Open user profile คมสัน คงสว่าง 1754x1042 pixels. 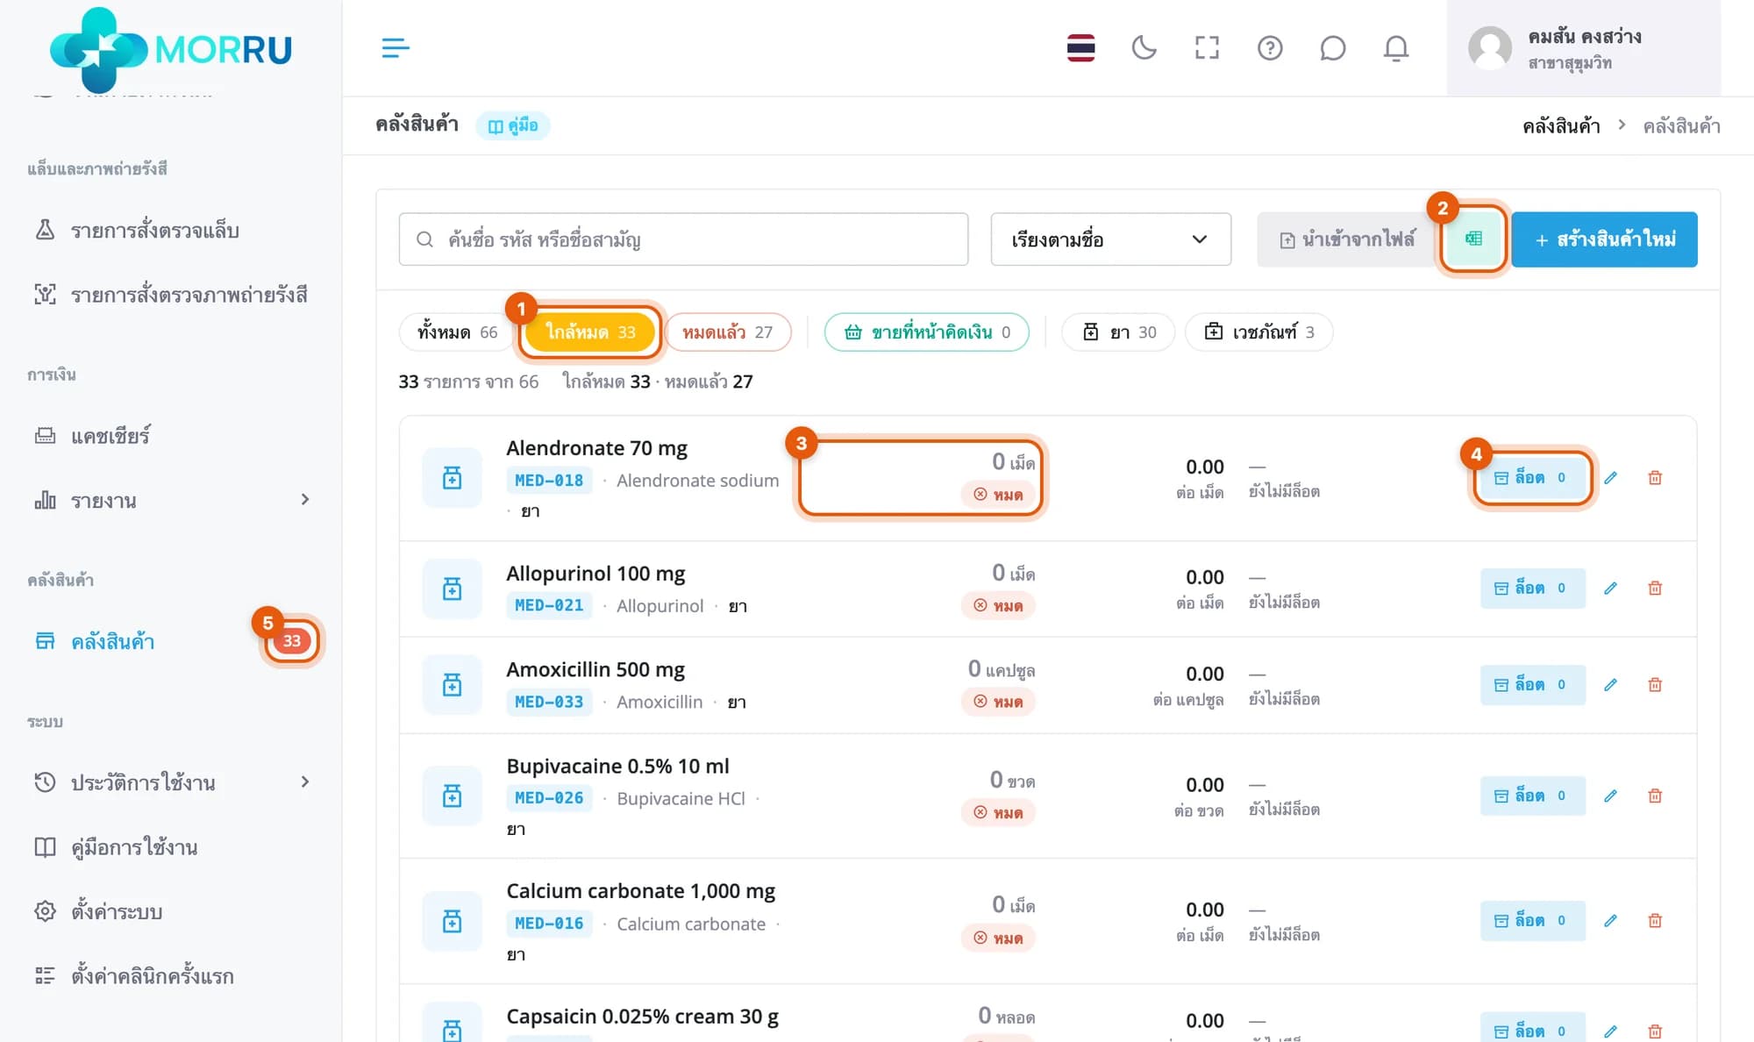point(1584,48)
